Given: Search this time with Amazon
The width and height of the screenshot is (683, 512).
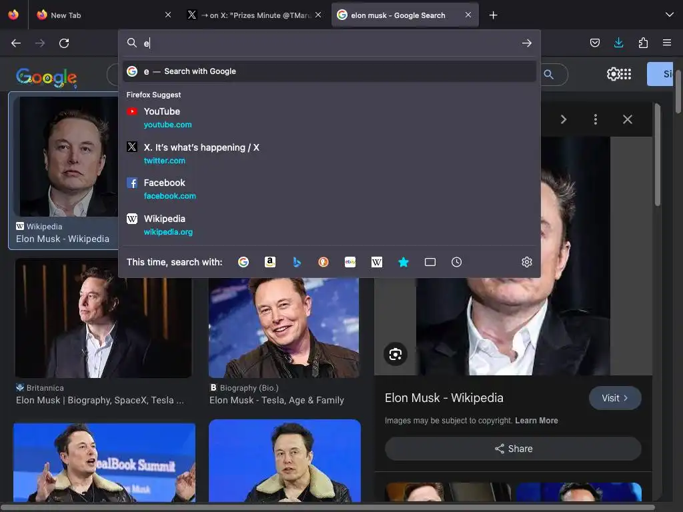Looking at the screenshot, I should click(270, 262).
